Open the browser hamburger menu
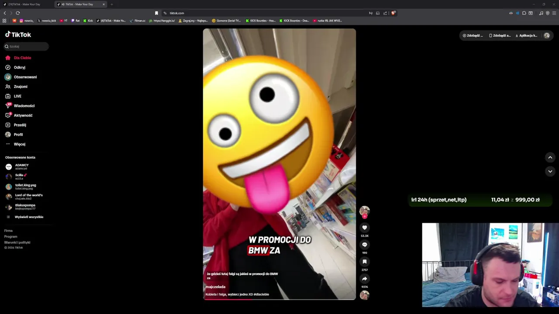The width and height of the screenshot is (559, 314). click(x=554, y=13)
